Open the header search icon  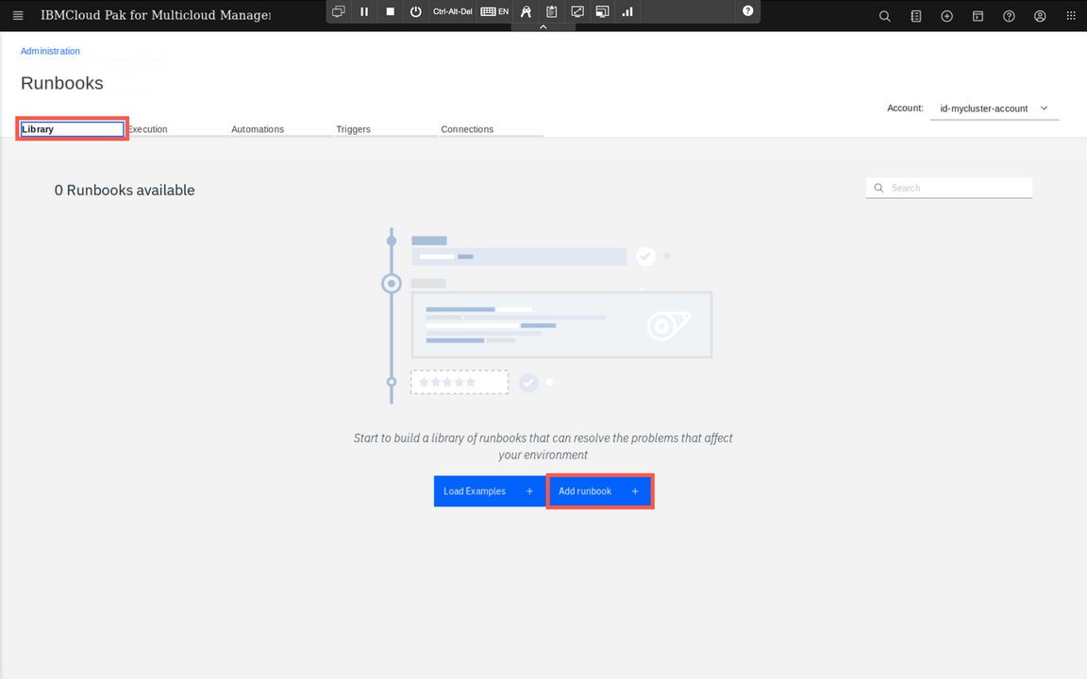tap(884, 16)
